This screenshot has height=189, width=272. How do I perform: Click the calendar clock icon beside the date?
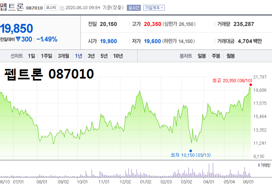click(x=62, y=8)
